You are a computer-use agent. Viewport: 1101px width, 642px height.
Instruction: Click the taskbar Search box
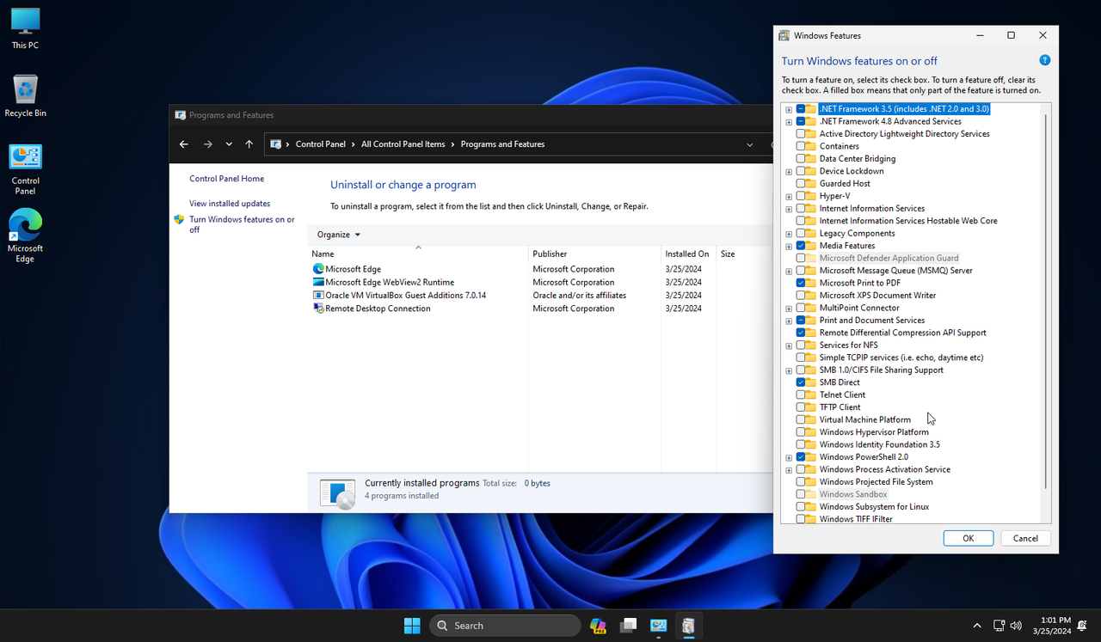point(504,626)
